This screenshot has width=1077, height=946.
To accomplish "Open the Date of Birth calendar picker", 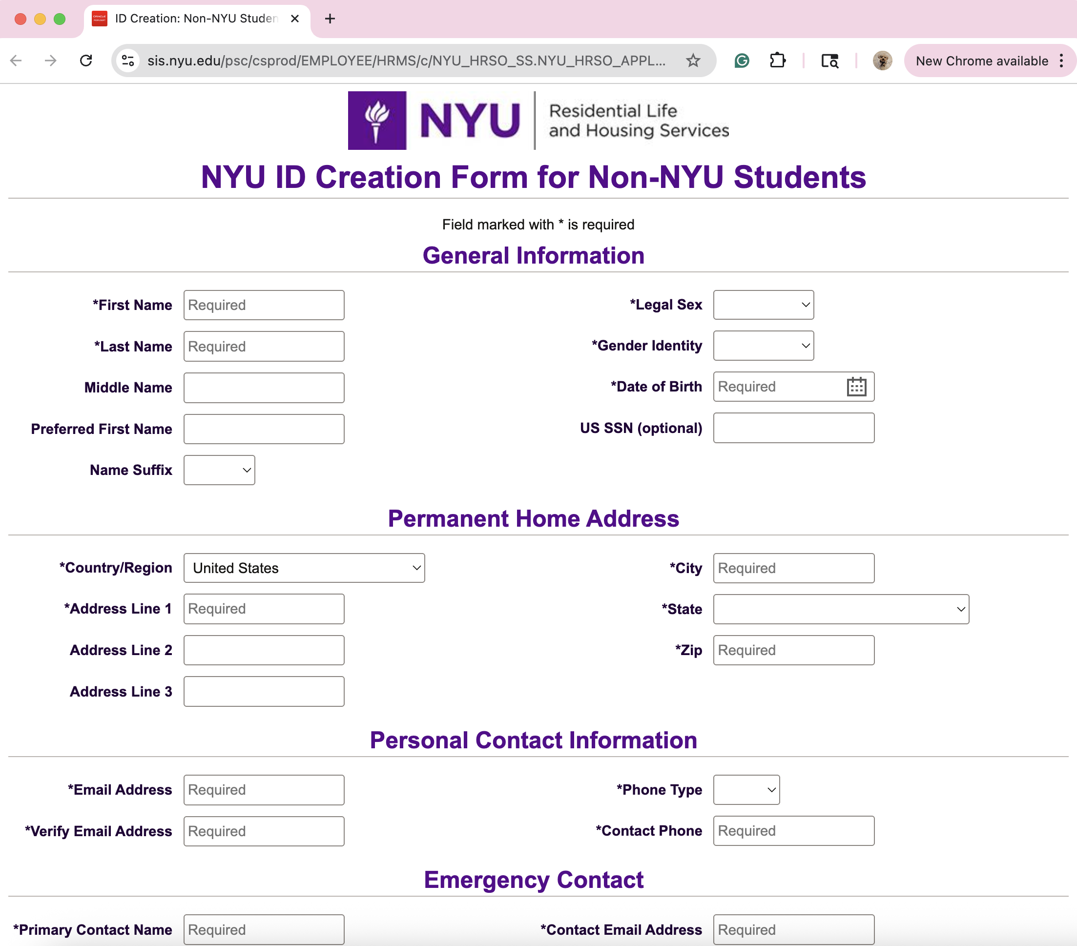I will click(x=856, y=387).
